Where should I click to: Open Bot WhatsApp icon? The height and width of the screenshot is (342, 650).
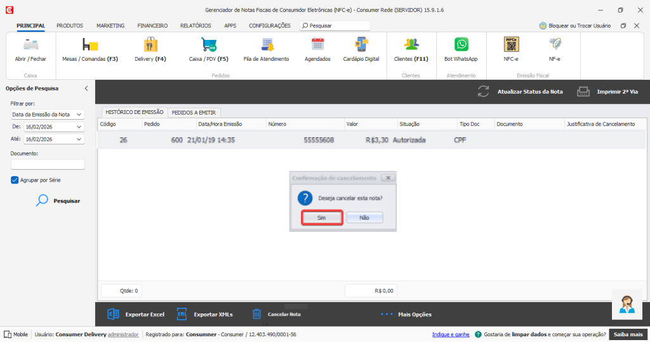tap(461, 45)
